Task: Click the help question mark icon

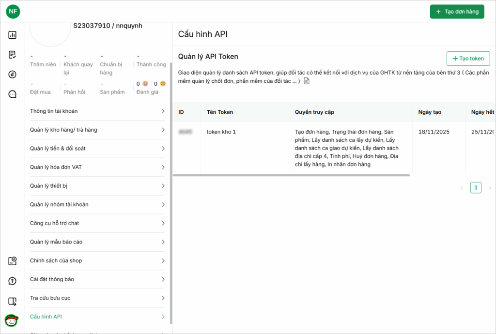Action: pos(13,281)
